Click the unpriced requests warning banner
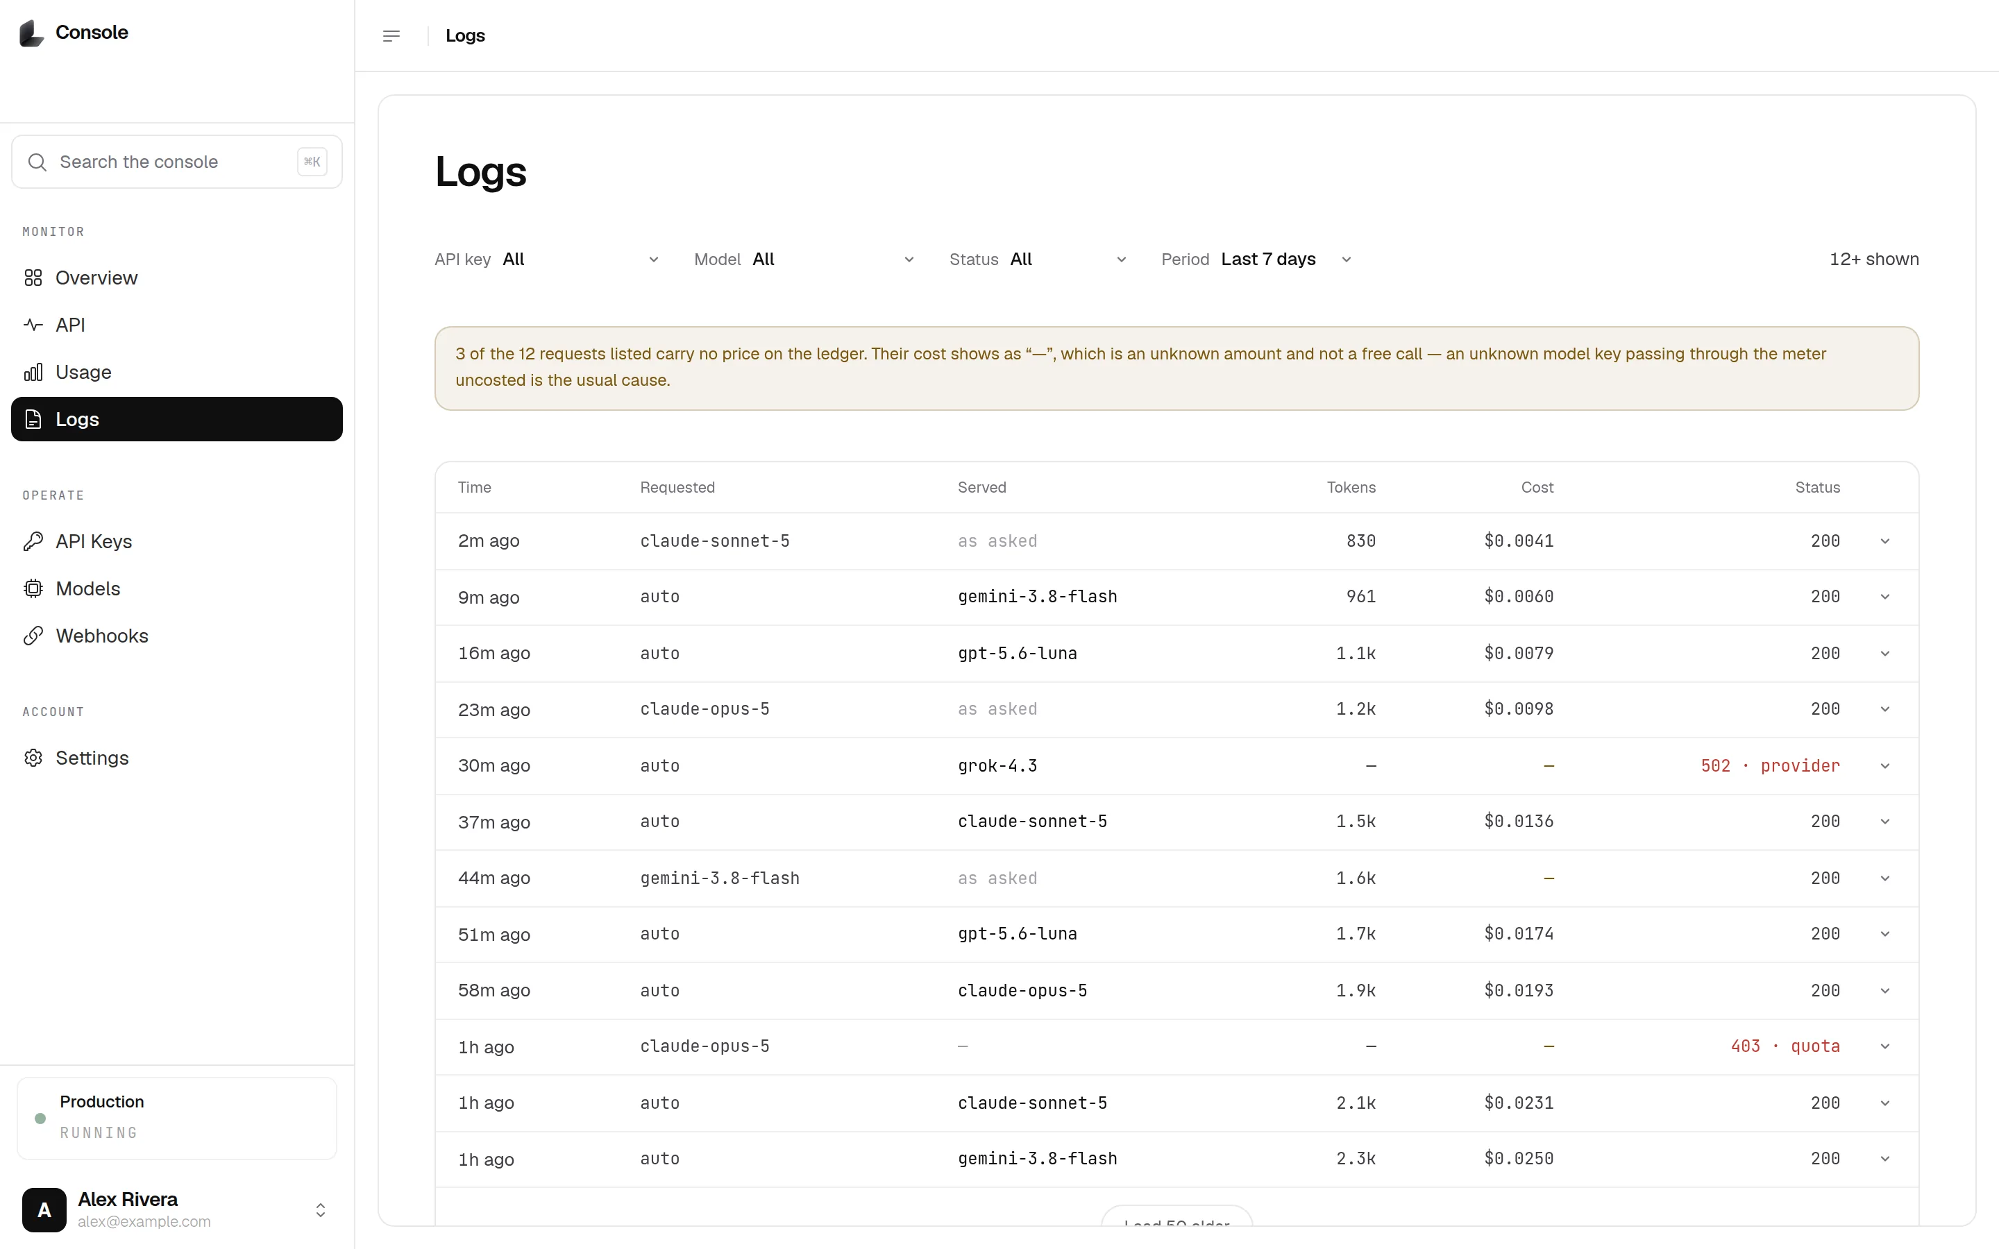 [1176, 368]
